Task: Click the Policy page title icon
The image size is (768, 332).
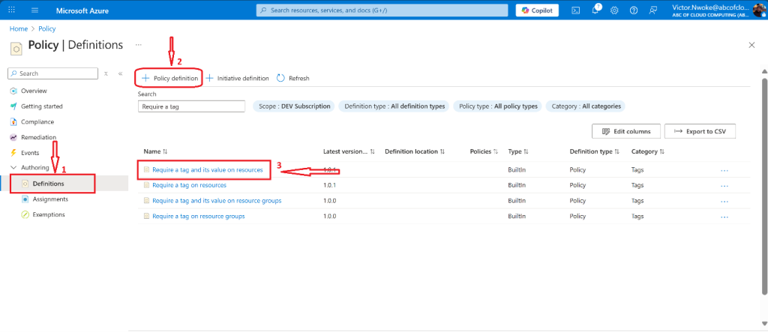Action: (x=16, y=49)
